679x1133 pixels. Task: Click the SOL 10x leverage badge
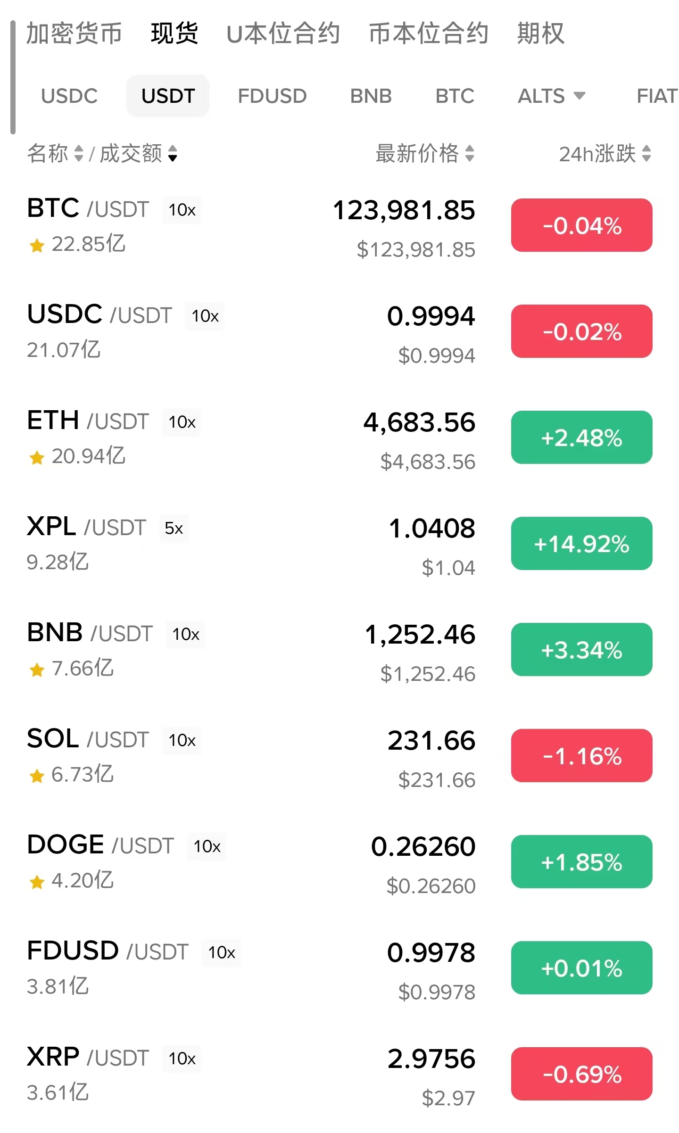click(182, 741)
